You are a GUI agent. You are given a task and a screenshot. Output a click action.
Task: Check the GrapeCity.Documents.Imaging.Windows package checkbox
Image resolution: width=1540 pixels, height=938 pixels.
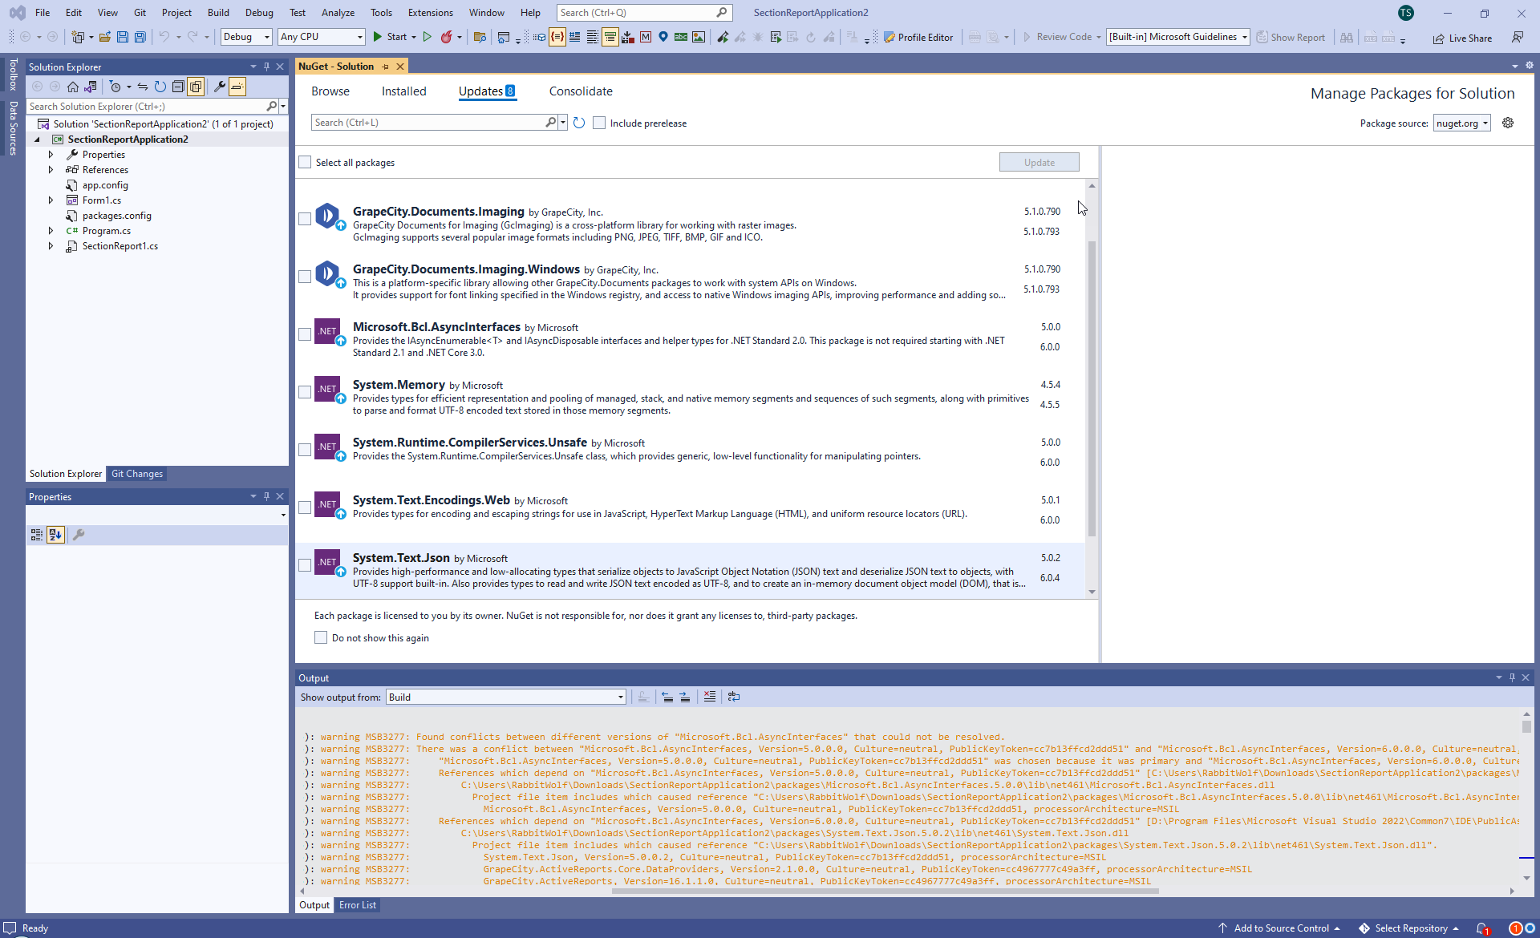click(x=305, y=277)
